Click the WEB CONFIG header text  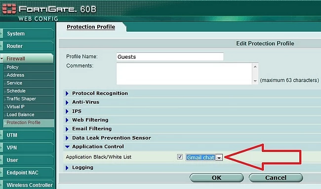(x=39, y=19)
